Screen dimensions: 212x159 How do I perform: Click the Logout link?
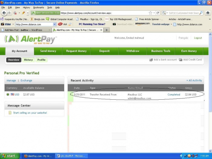[198, 38]
